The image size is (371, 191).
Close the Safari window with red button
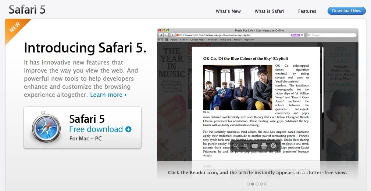click(160, 30)
